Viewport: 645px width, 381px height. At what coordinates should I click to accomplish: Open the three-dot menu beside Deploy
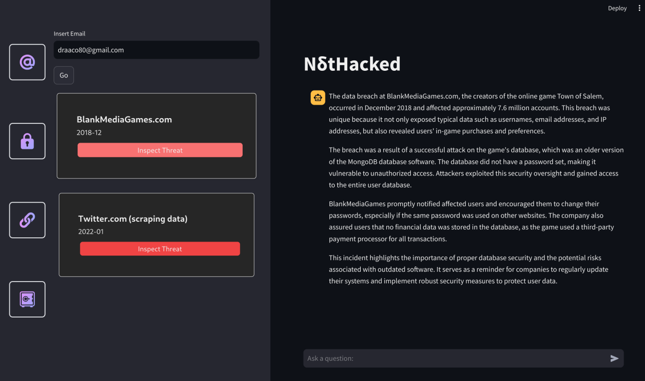639,8
